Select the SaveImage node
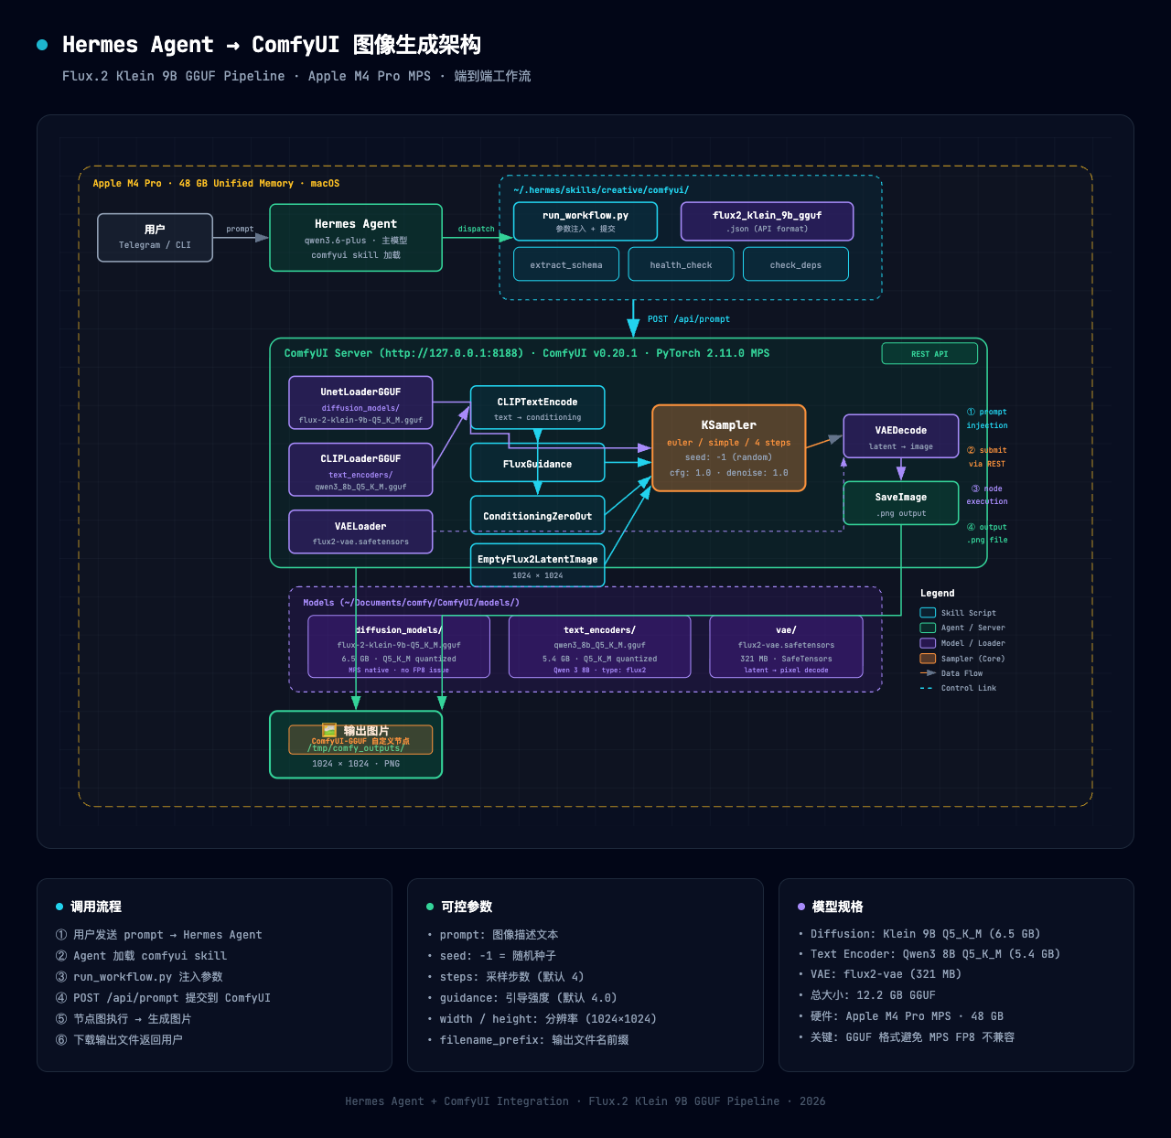 (901, 503)
